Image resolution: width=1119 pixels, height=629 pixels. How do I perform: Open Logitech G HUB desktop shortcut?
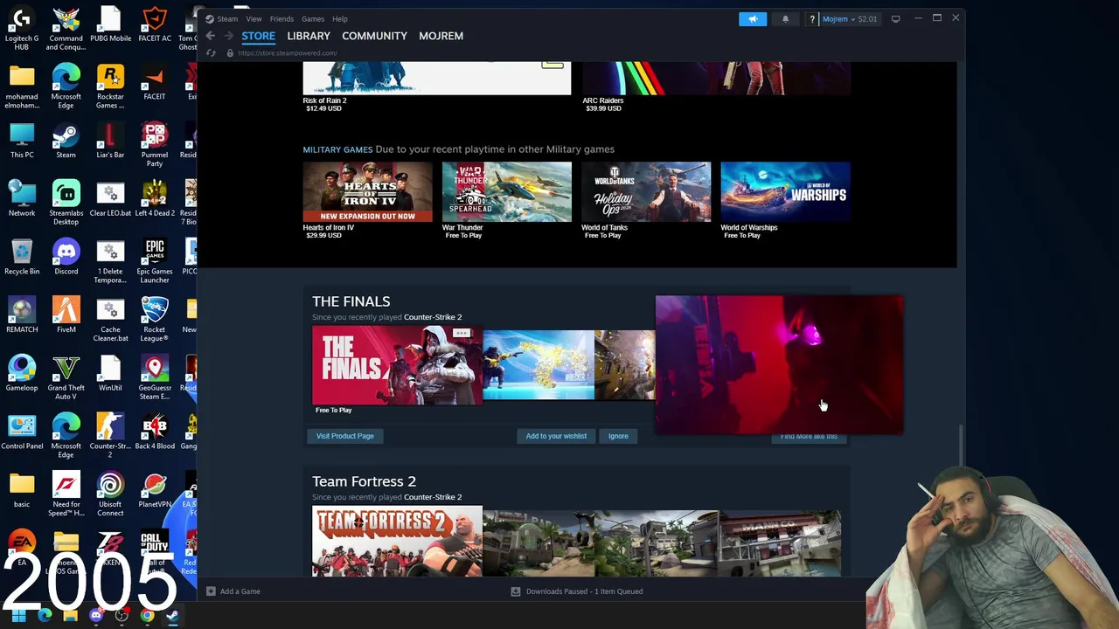(22, 30)
